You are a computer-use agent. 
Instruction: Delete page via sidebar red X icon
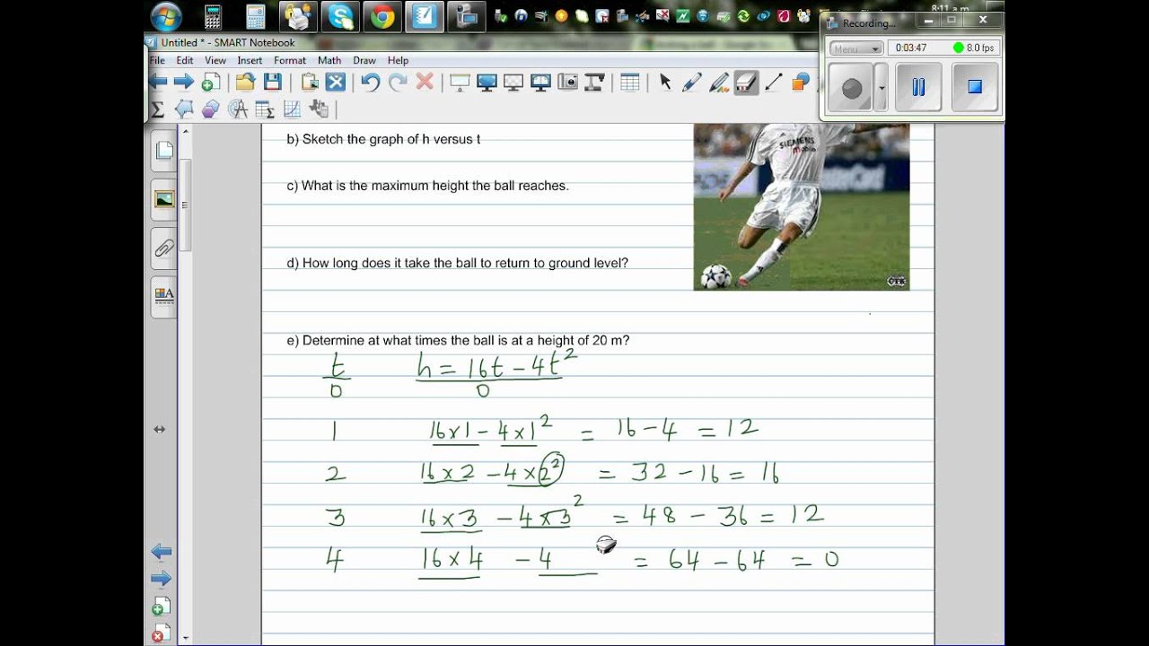point(161,633)
